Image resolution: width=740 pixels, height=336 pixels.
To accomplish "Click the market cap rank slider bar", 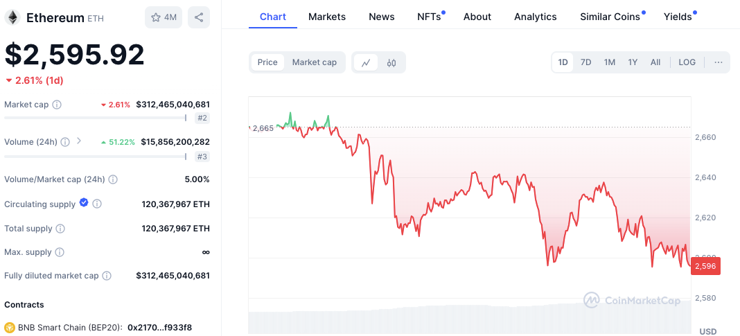I will pos(96,118).
